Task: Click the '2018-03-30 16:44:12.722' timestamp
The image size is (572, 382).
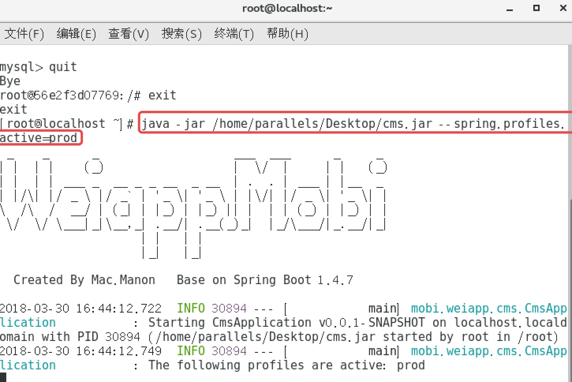Action: tap(81, 308)
